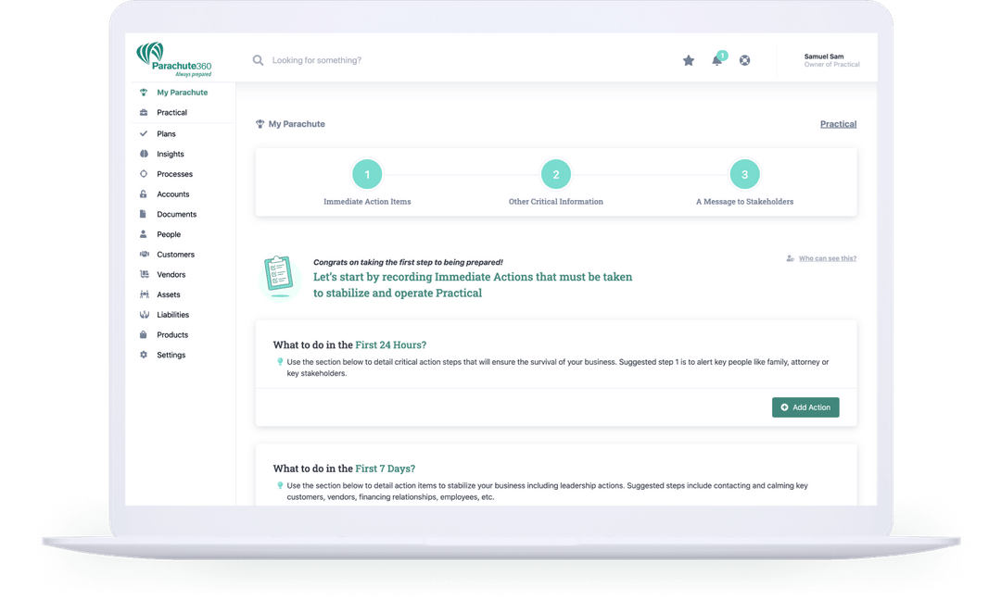The width and height of the screenshot is (1001, 600).
Task: Open Products in the sidebar
Action: point(172,335)
